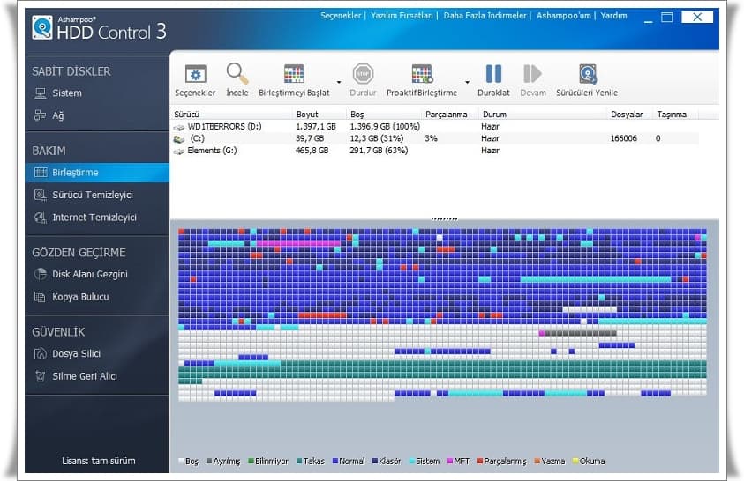This screenshot has width=744, height=481.
Task: Click the Okuma legend entry
Action: pos(589,461)
